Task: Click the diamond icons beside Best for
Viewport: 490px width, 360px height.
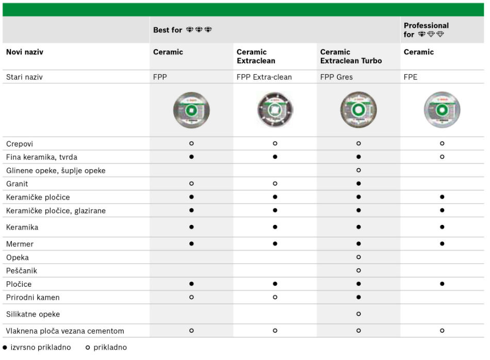Action: (199, 30)
